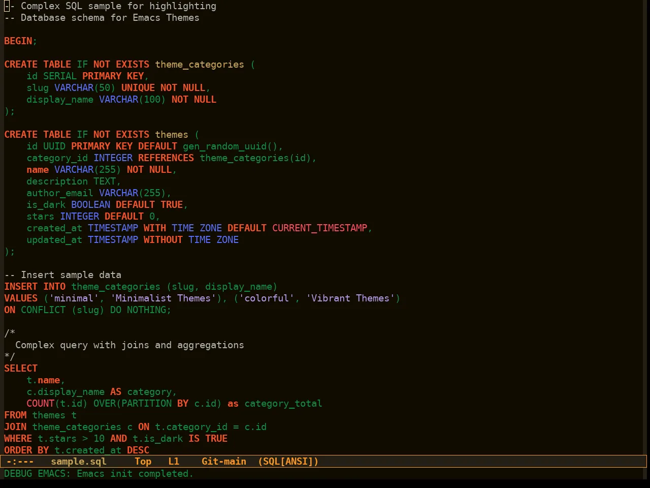Click the (SQL[ANSI]) major mode indicator
This screenshot has height=488, width=650.
pyautogui.click(x=288, y=462)
